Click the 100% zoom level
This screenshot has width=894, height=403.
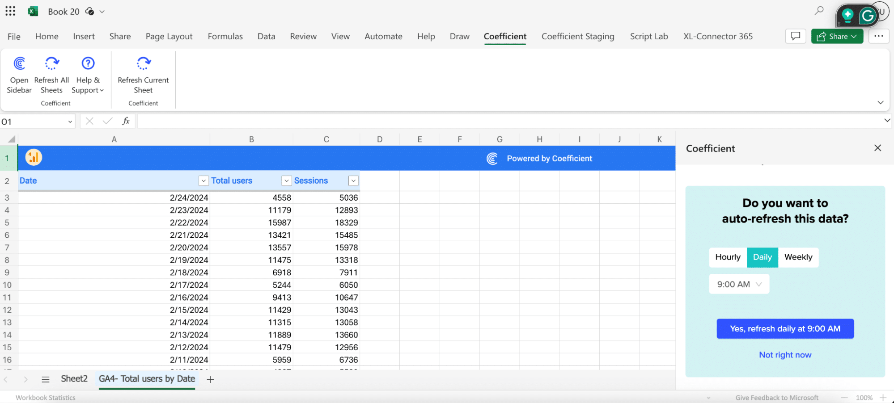pos(864,398)
